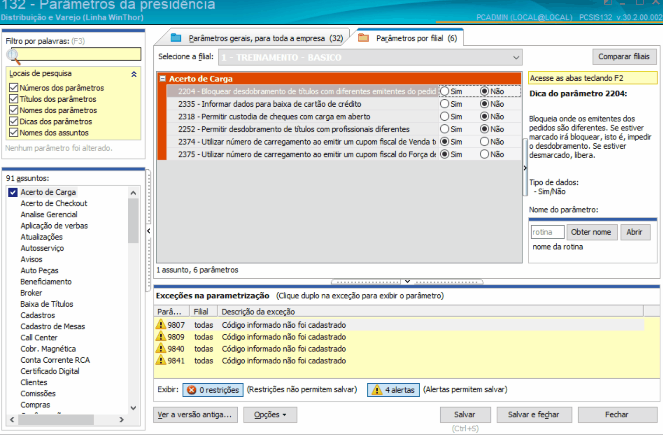Select Compras subject in list
Viewport: 663px width, 435px height.
[35, 405]
